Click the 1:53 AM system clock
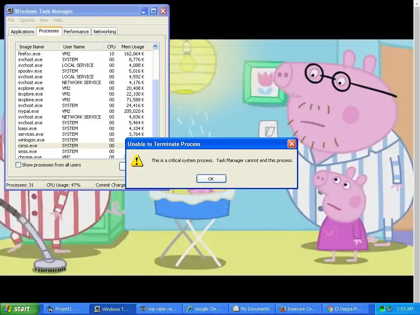 (x=405, y=309)
